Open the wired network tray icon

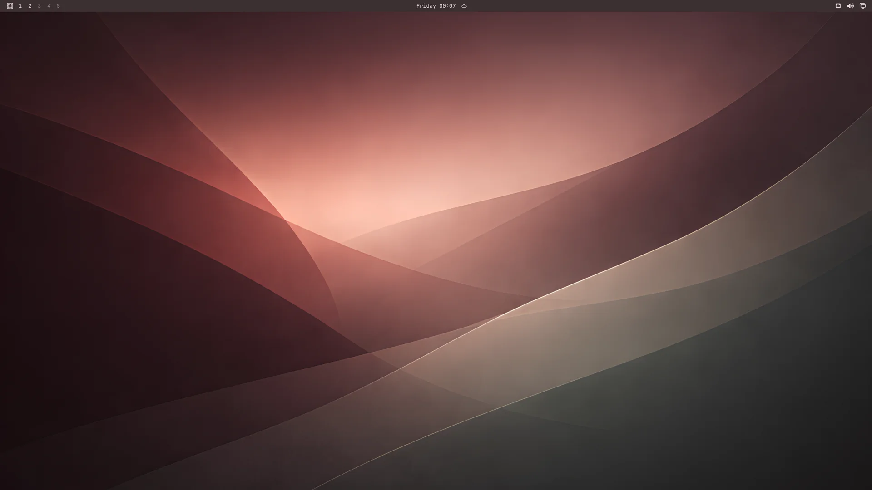click(x=838, y=6)
